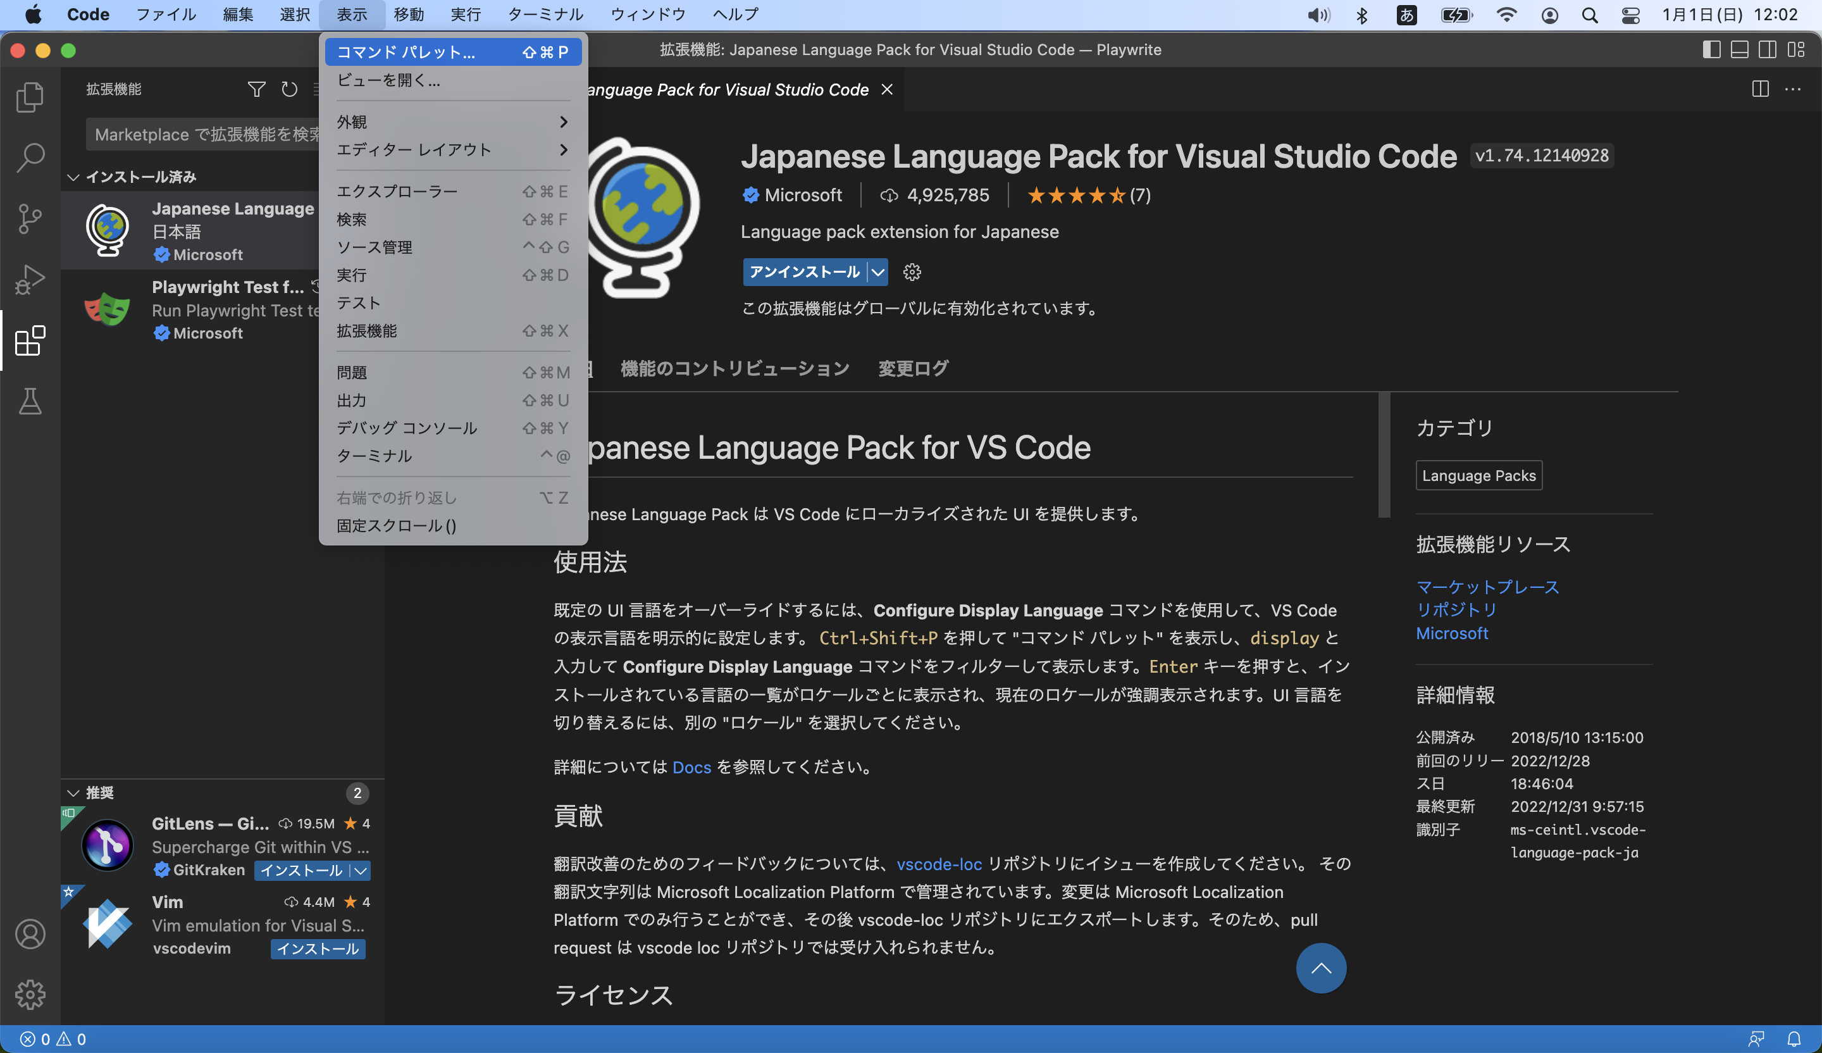
Task: Click the filter extensions funnel icon
Action: click(256, 89)
